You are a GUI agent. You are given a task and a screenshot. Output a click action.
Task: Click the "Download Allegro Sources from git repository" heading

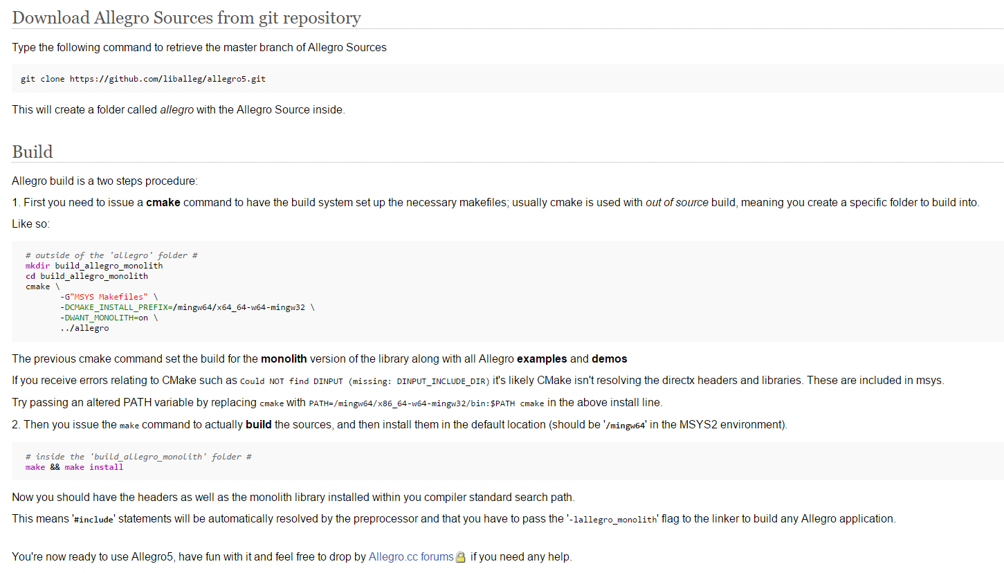tap(186, 18)
